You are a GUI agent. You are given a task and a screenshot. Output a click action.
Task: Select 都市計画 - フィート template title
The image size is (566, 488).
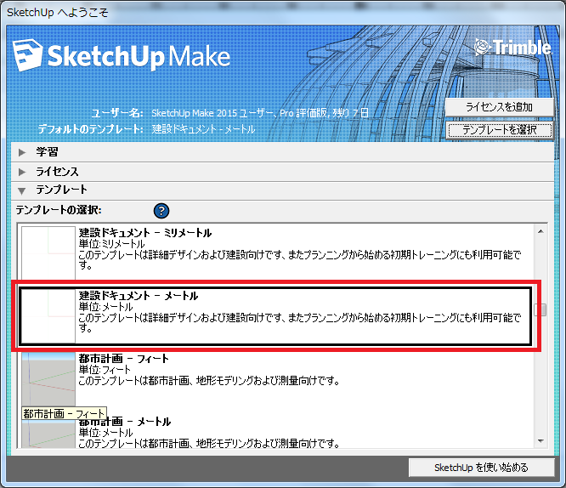[124, 359]
